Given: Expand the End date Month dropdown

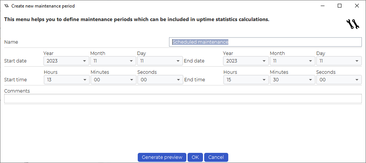Looking at the screenshot, I should pos(292,61).
